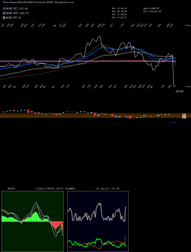This screenshot has width=191, height=252.
Task: Click the MACD (12,26,9) values text
Action: click(x=53, y=189)
